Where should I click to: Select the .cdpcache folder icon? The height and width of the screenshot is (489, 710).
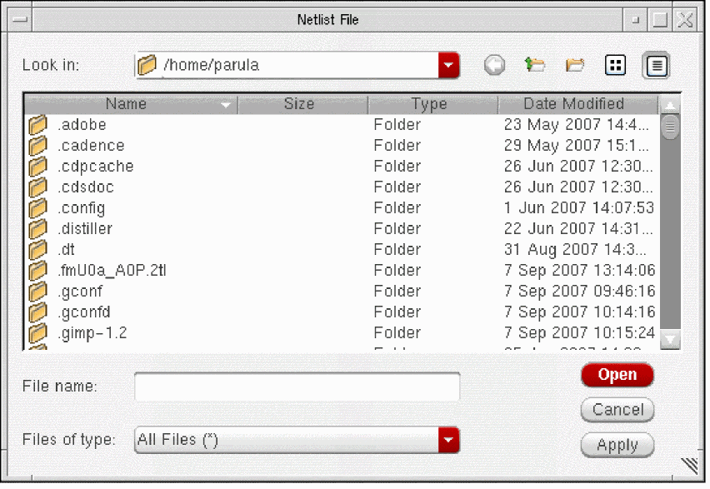[x=38, y=166]
